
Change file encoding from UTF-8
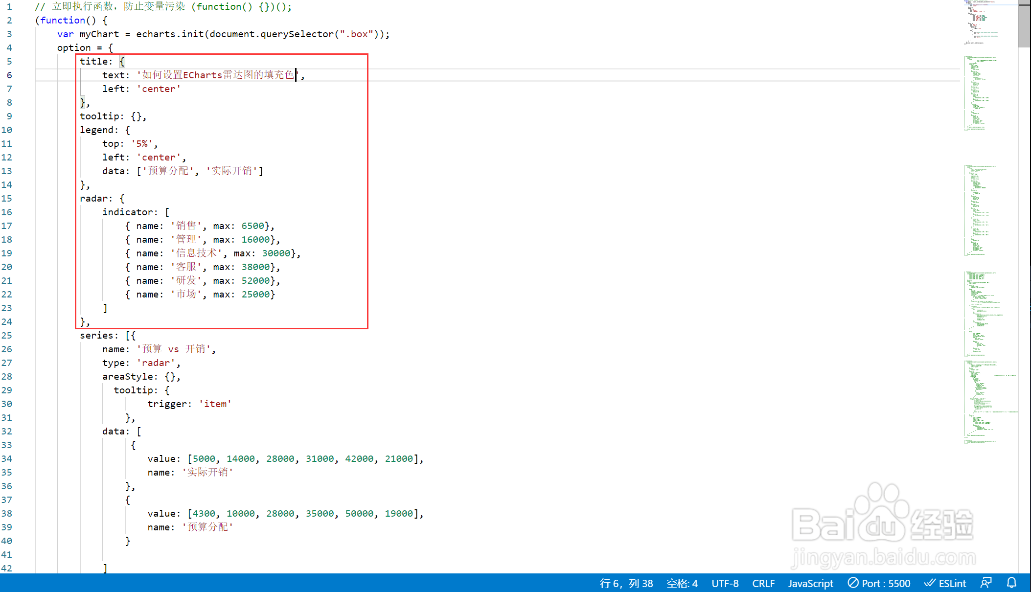point(725,583)
